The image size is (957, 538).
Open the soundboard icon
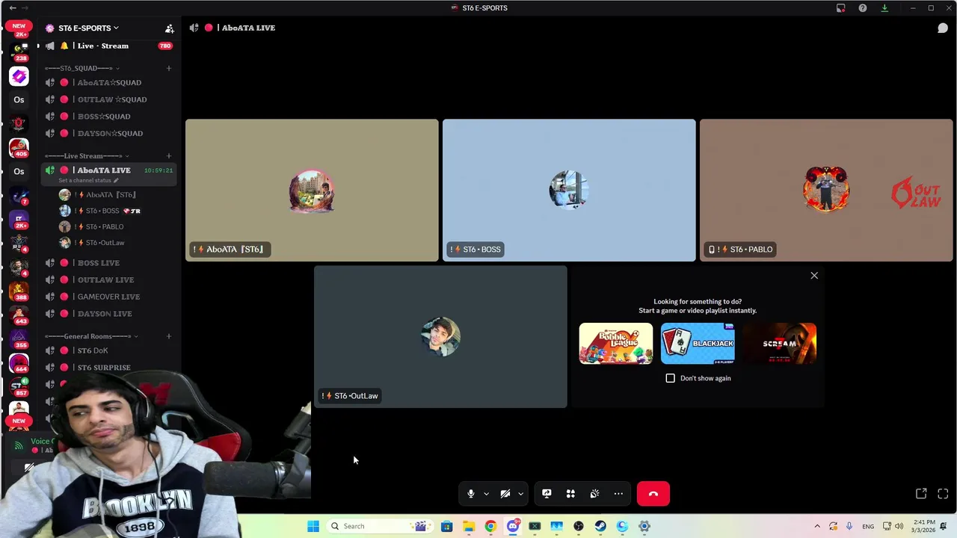click(594, 494)
